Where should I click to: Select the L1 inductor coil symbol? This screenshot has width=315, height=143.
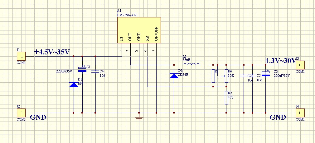coord(191,64)
